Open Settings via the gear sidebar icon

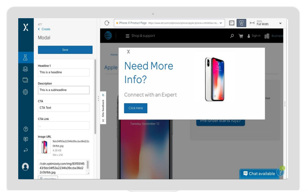click(x=25, y=92)
